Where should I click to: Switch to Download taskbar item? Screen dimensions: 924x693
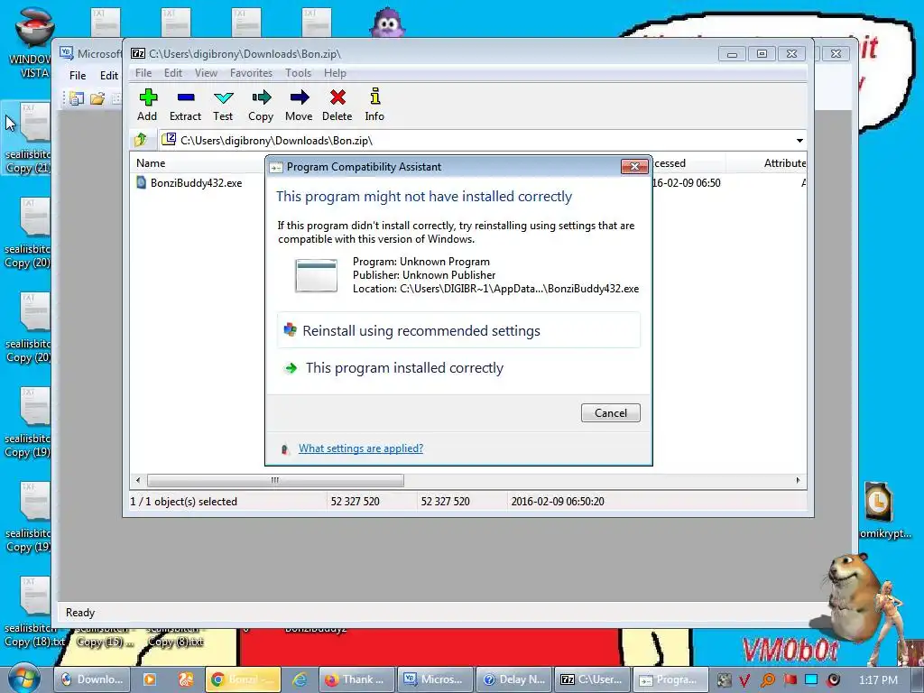[x=93, y=679]
